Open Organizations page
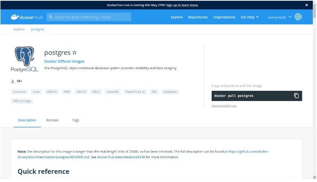This screenshot has width=317, height=182. coord(224,17)
